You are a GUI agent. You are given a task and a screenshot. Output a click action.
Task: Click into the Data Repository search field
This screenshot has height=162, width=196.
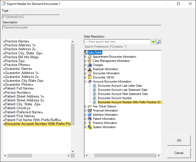117,42
